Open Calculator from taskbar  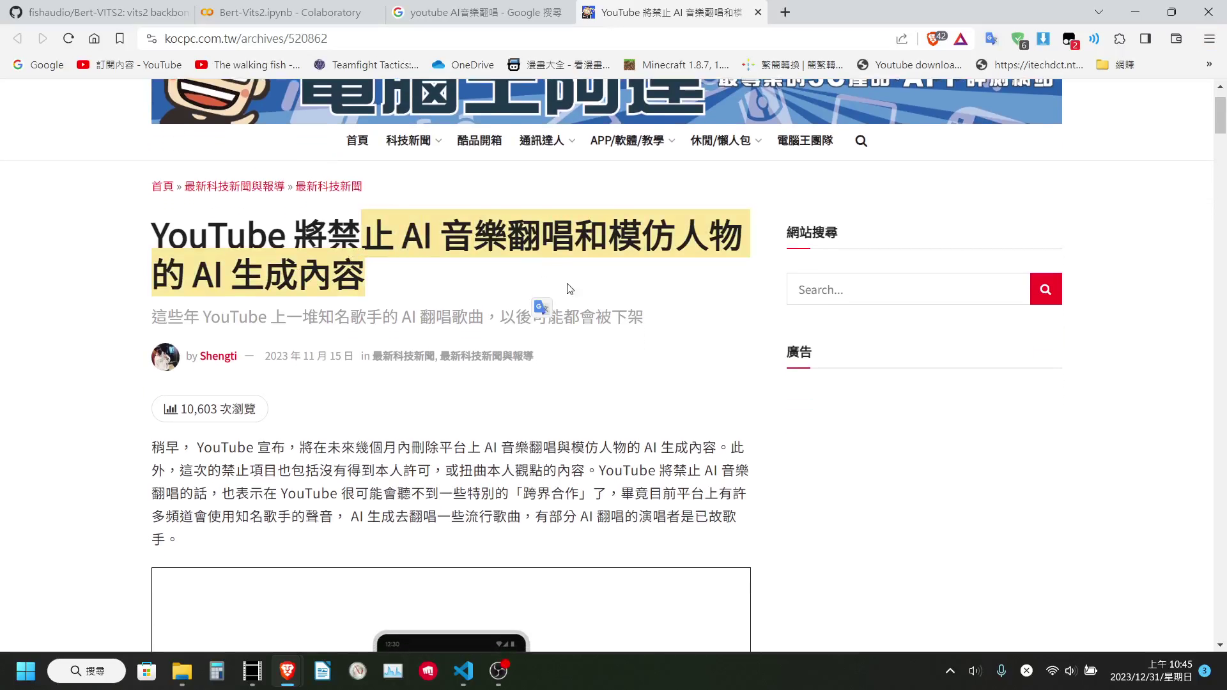click(217, 671)
